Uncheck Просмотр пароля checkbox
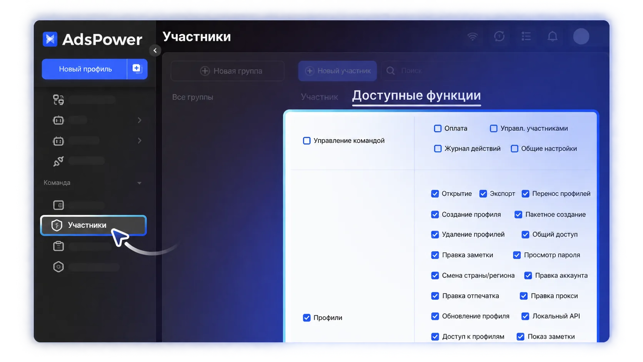This screenshot has width=643, height=362. 517,255
